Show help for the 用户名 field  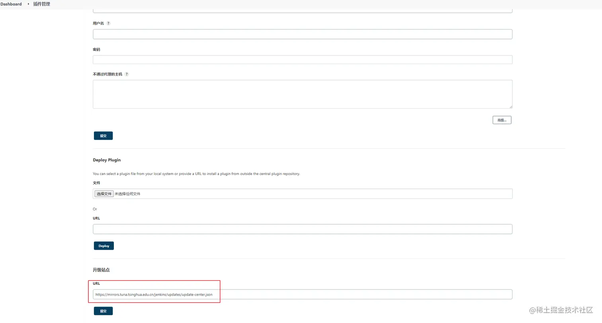pyautogui.click(x=108, y=23)
